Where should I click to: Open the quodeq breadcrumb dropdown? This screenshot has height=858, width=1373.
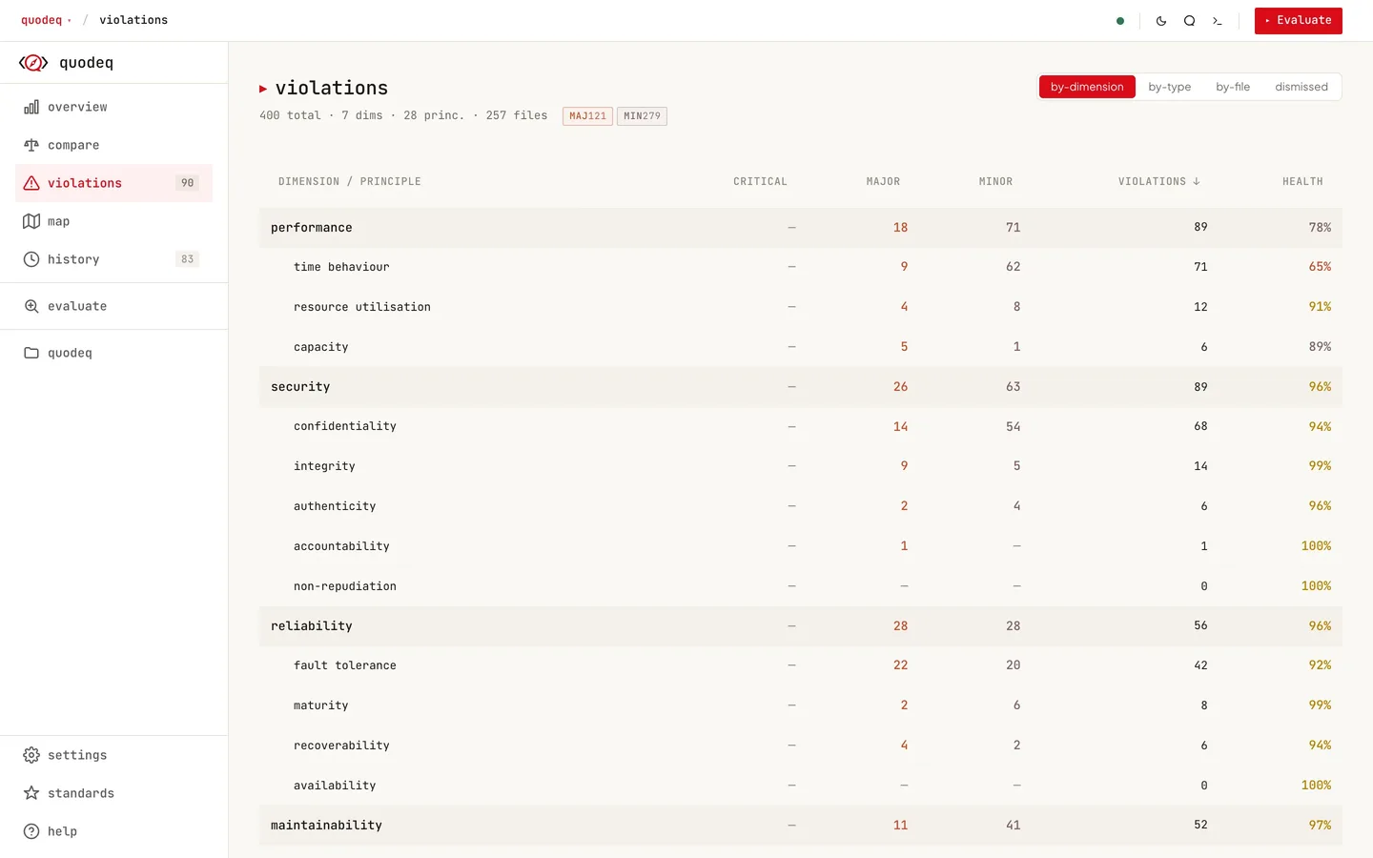pyautogui.click(x=46, y=20)
